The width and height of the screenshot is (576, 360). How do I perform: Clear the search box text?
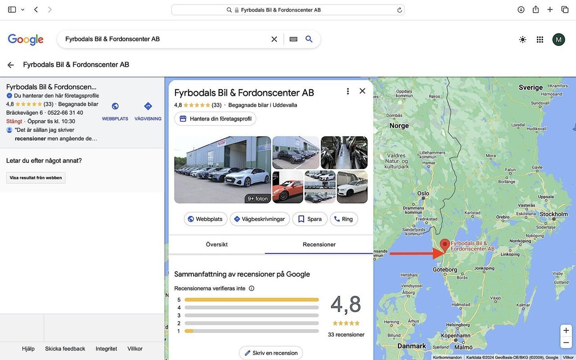click(x=274, y=39)
